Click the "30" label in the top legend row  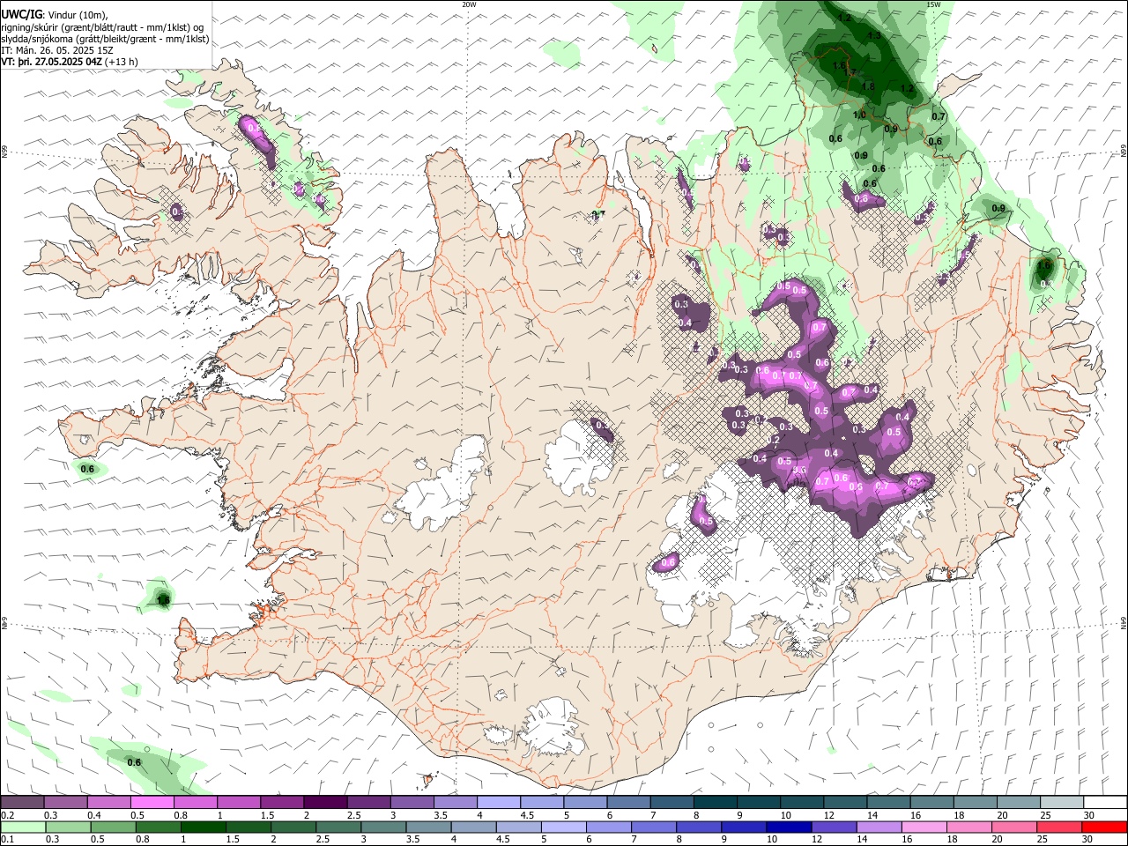[x=1089, y=815]
